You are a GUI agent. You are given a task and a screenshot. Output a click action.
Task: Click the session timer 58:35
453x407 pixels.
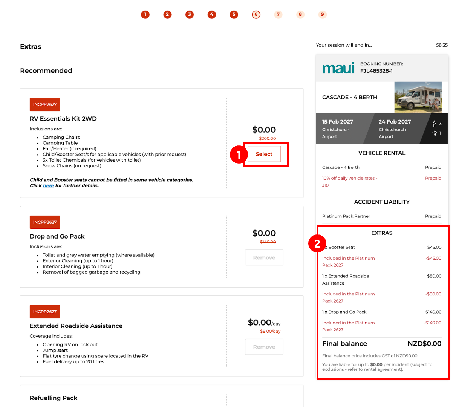point(442,45)
